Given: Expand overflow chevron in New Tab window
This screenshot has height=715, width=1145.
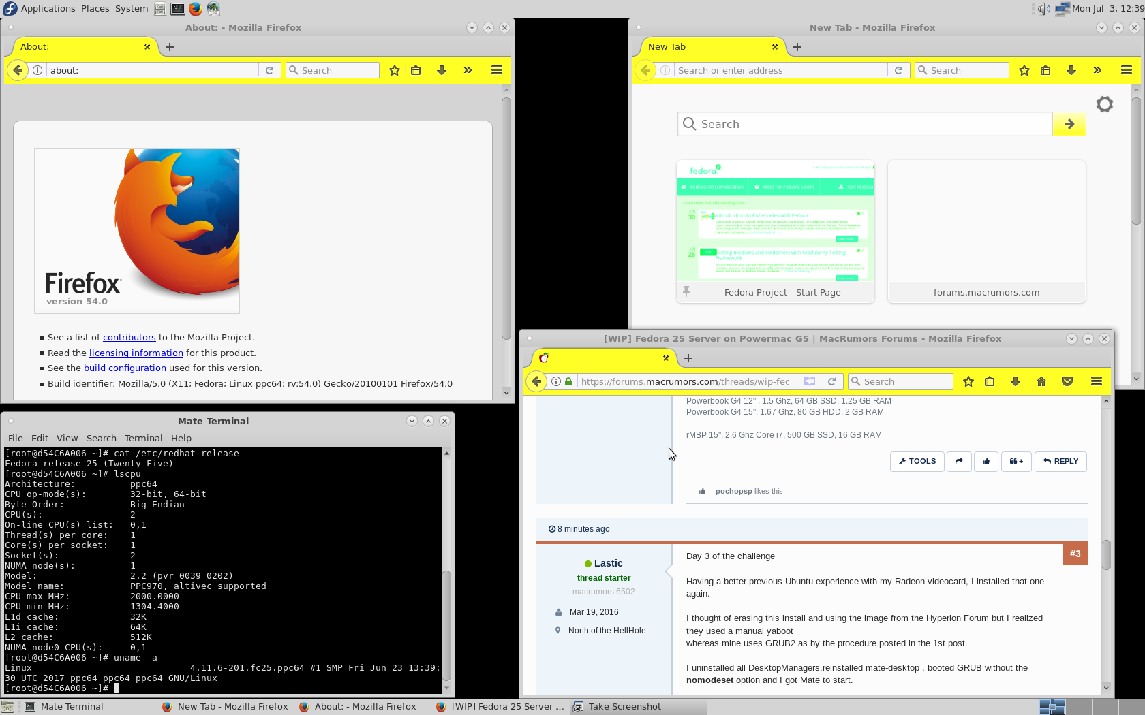Looking at the screenshot, I should pyautogui.click(x=1097, y=70).
